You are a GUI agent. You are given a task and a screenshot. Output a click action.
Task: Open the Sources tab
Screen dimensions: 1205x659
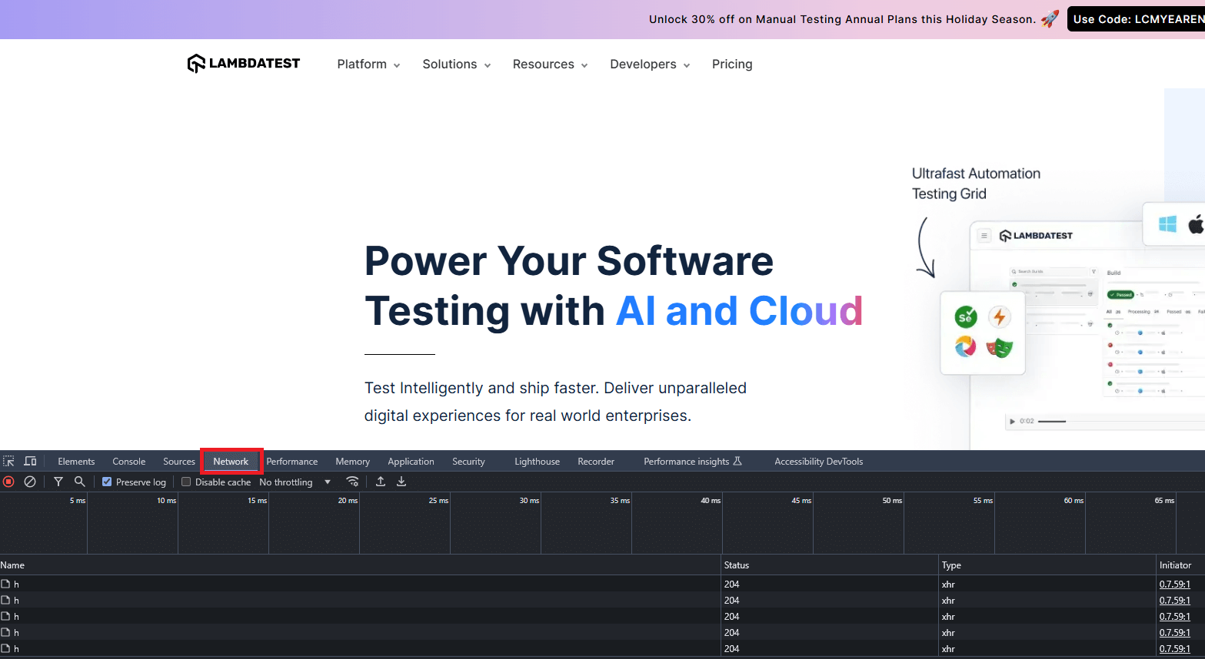pyautogui.click(x=179, y=462)
